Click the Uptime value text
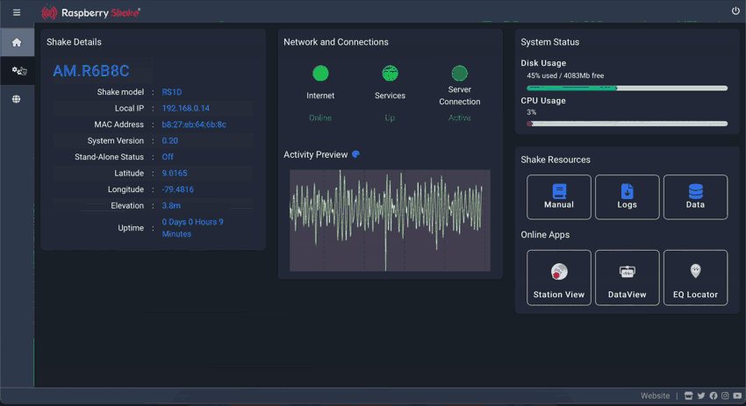Screen dimensions: 746x406 pyautogui.click(x=193, y=228)
